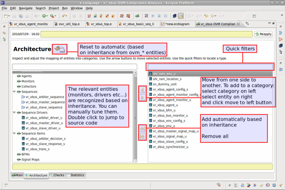Open the Window menu
285x190 pixels.
click(x=76, y=8)
